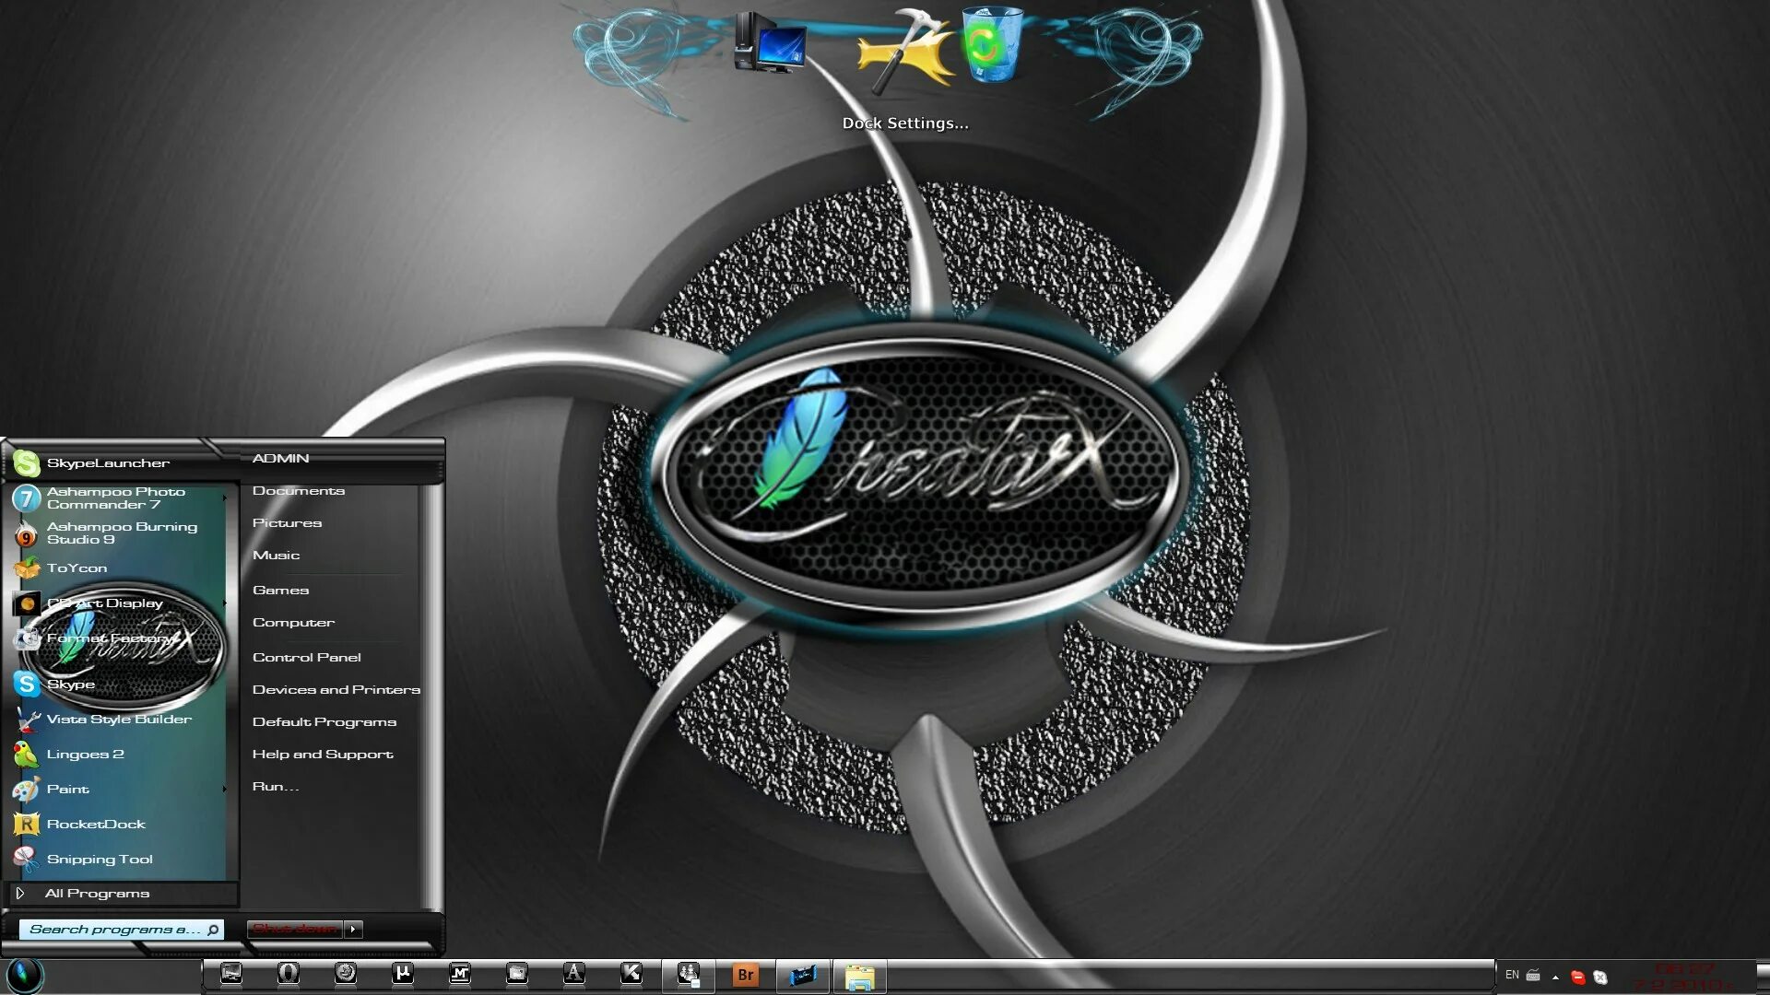
Task: Click the EN language indicator
Action: (x=1512, y=975)
